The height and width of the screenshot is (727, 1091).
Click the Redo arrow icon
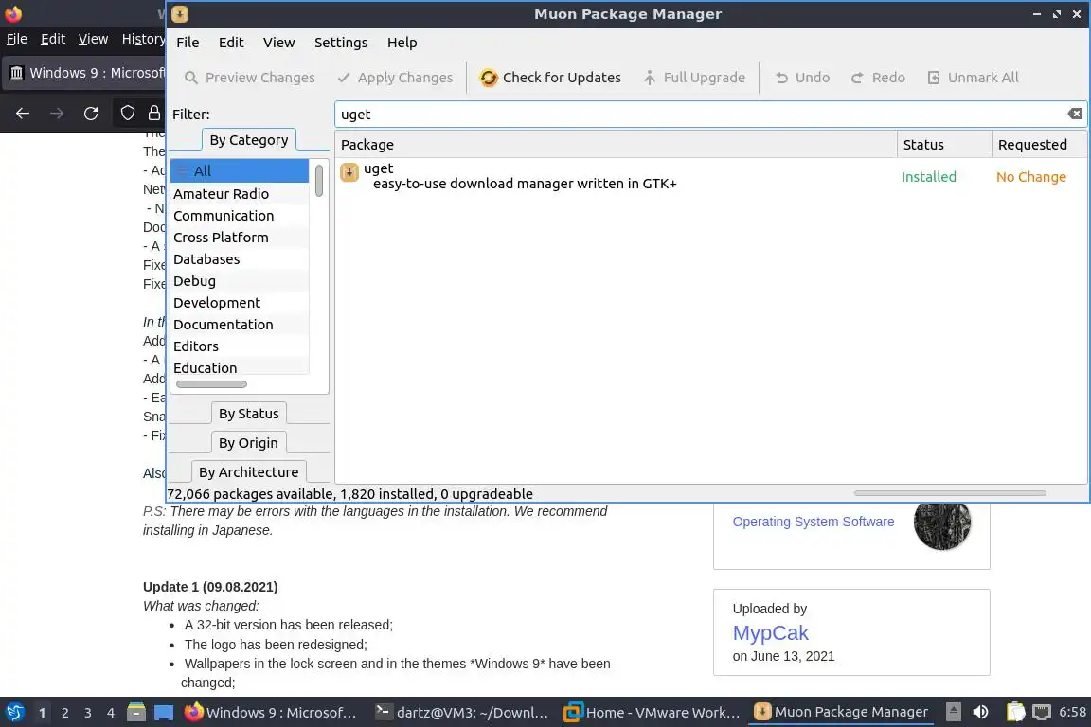(x=857, y=78)
